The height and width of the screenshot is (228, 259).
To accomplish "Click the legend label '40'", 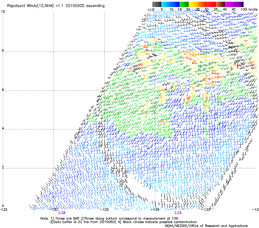I will [225, 9].
